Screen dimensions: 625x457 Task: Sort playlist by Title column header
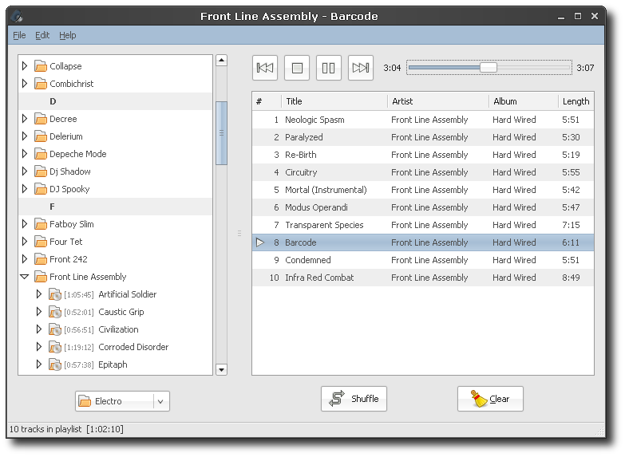[x=334, y=101]
